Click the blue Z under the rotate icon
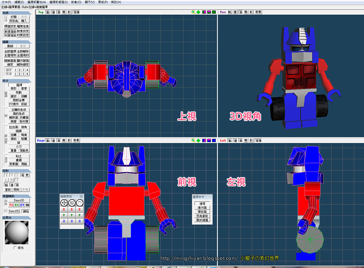The height and width of the screenshot is (268, 364). (79, 221)
